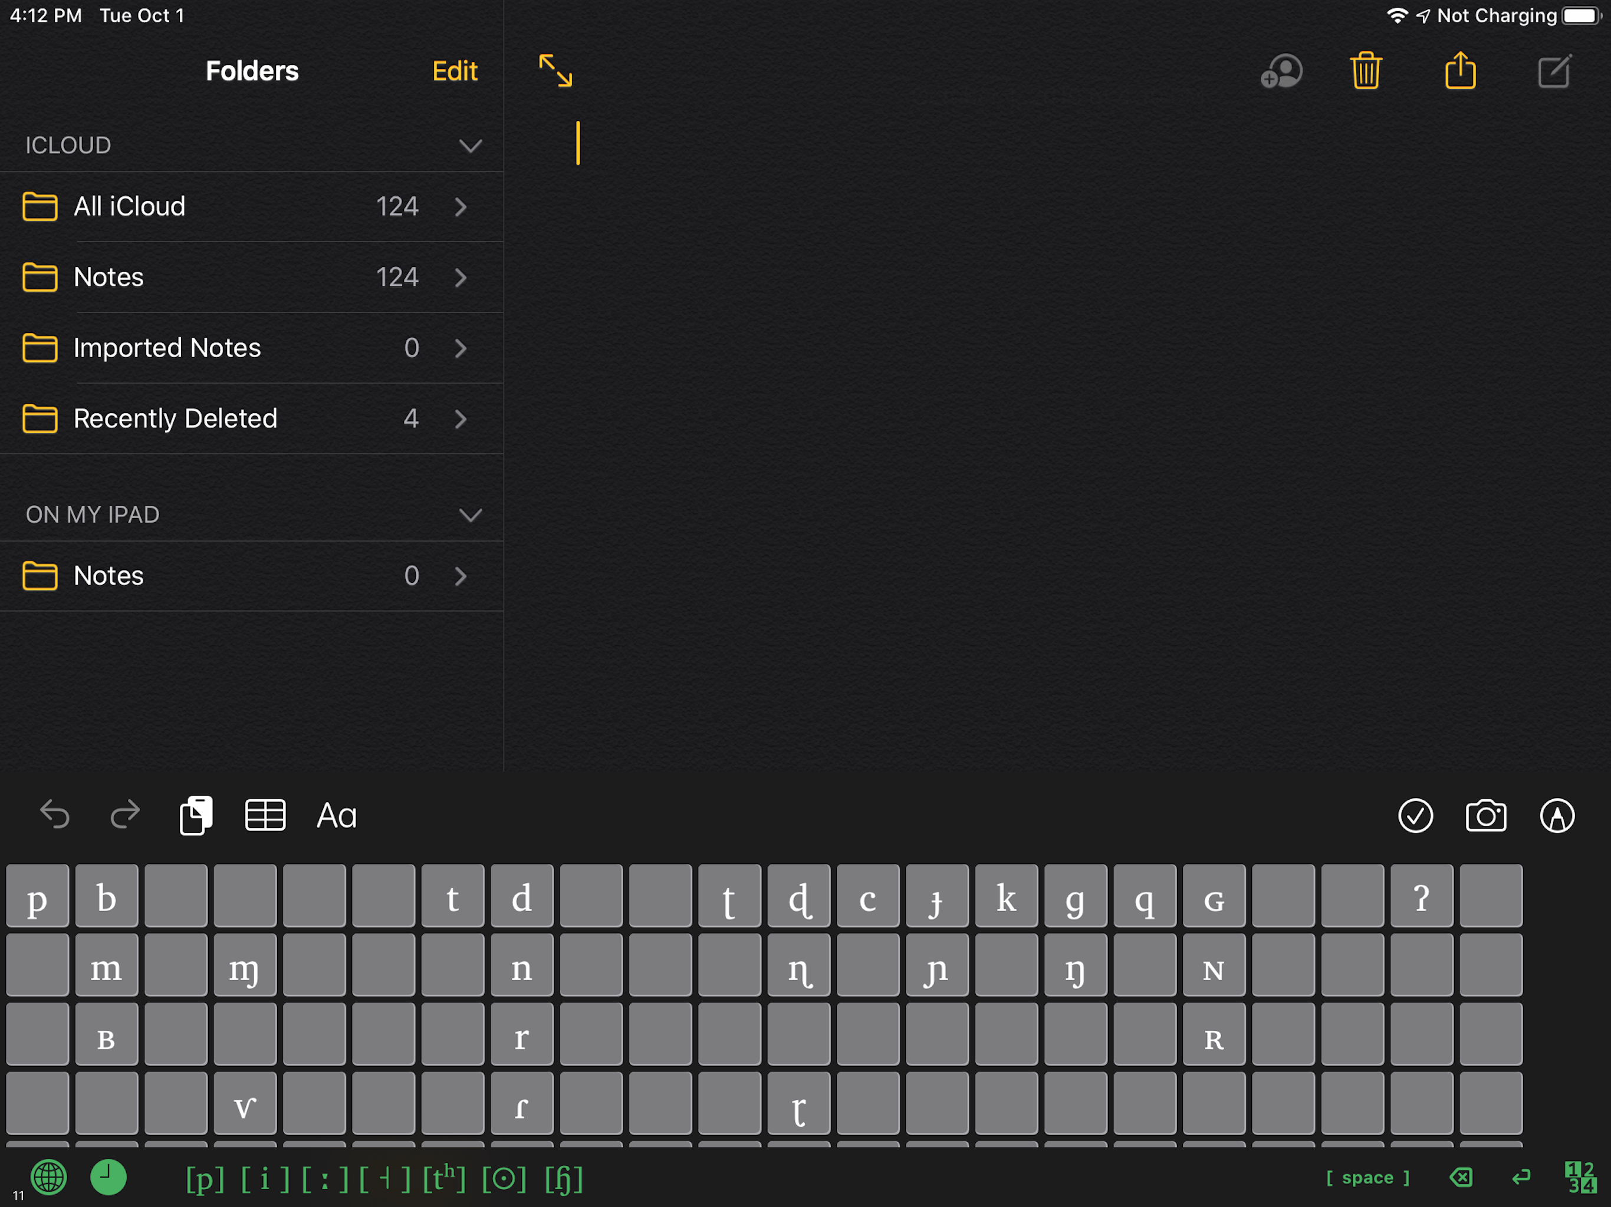Collapse the iCloud section
Viewport: 1611px width, 1207px height.
coord(471,146)
